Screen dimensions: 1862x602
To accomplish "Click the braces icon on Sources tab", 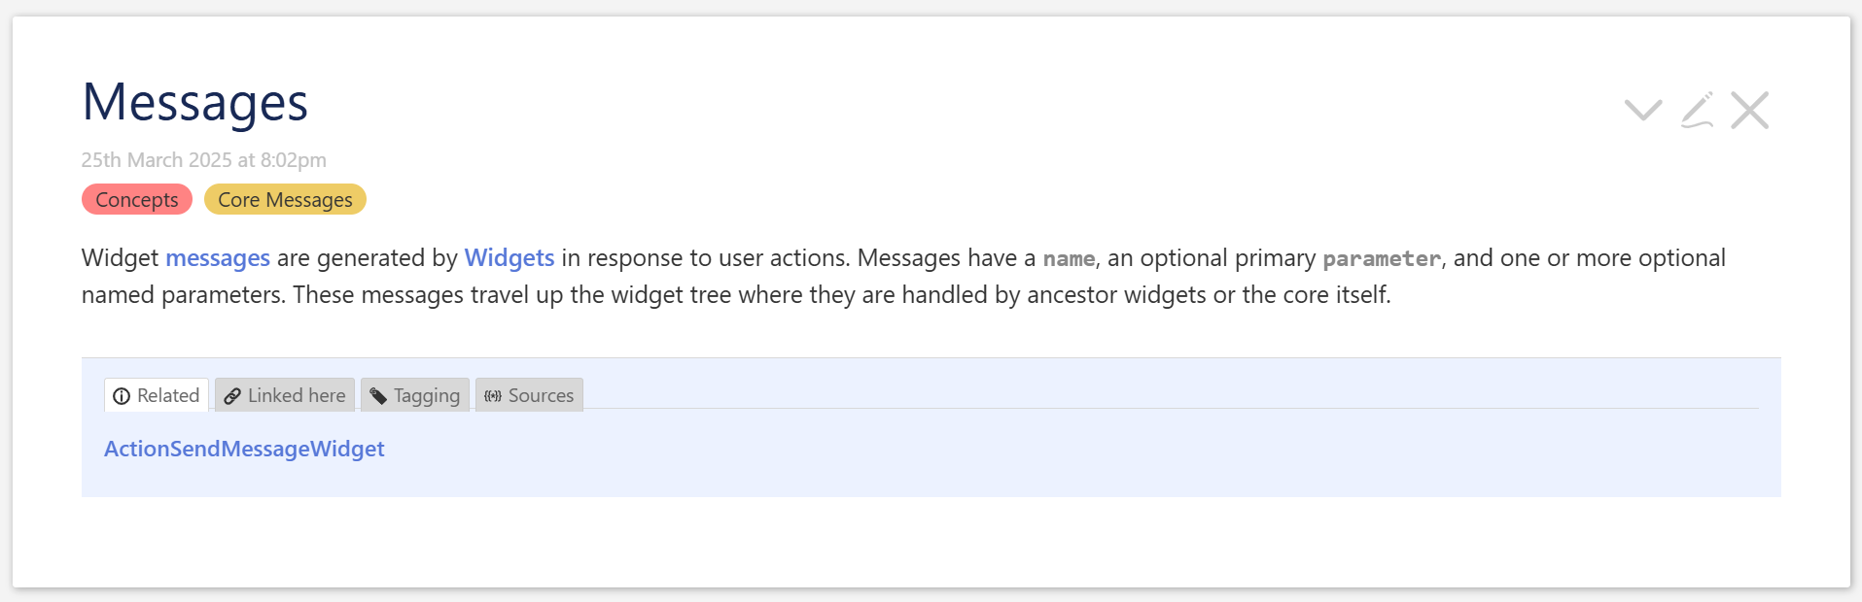I will (493, 396).
